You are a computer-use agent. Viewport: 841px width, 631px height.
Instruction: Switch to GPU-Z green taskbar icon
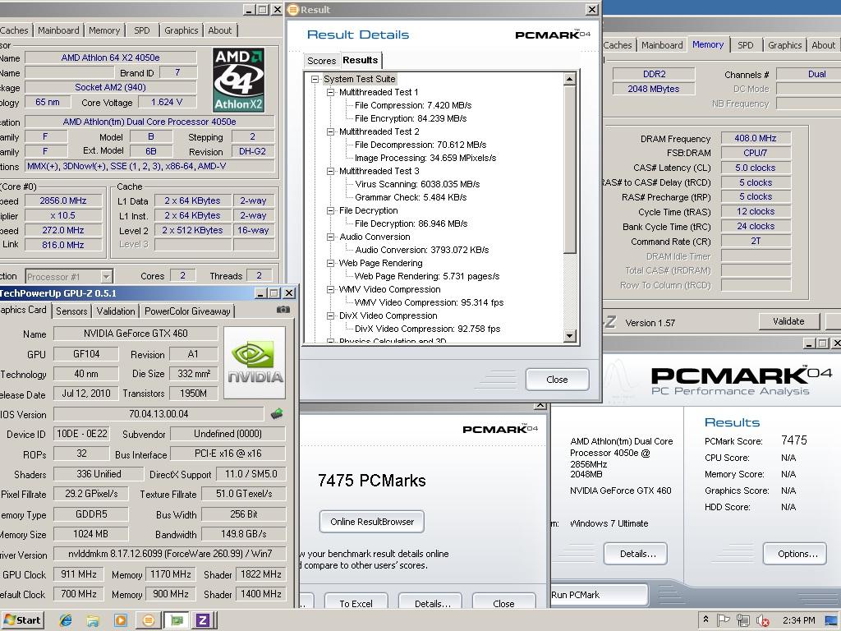(177, 620)
